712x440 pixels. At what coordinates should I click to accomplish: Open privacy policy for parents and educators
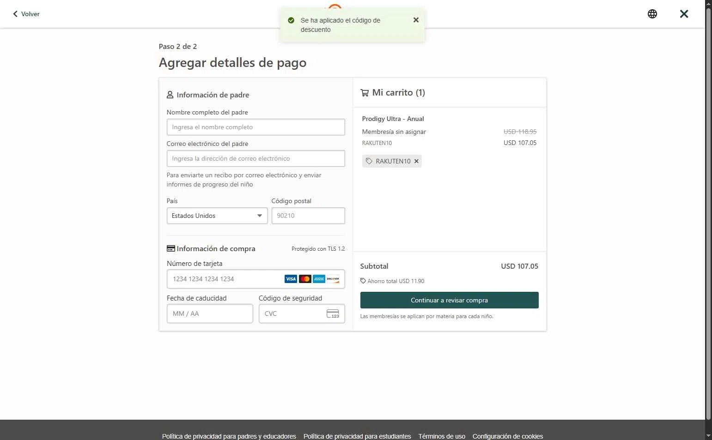coord(229,436)
